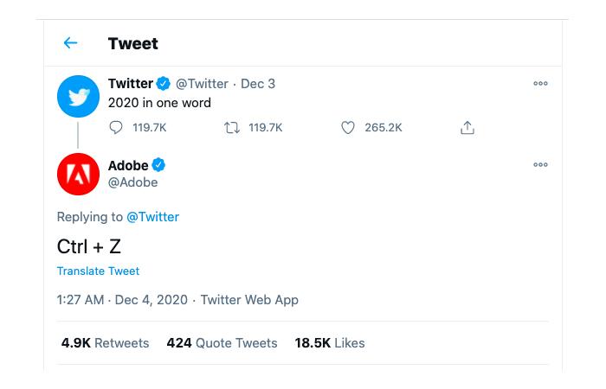This screenshot has width=606, height=389.
Task: View the 18.5K Likes list
Action: [x=330, y=342]
